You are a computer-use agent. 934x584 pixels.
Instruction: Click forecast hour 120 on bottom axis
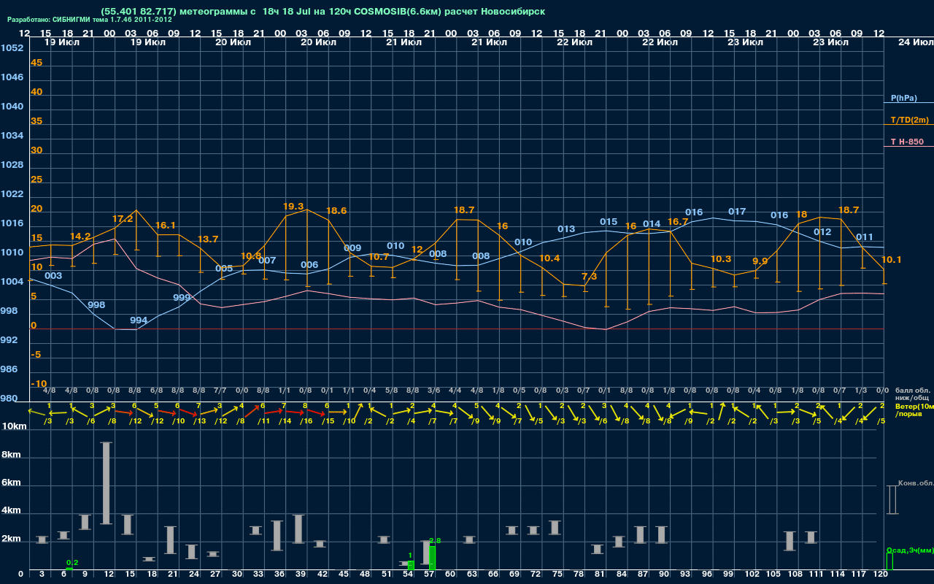(881, 575)
